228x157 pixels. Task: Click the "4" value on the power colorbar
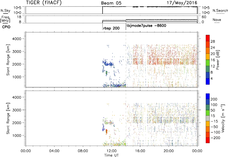coord(211,79)
